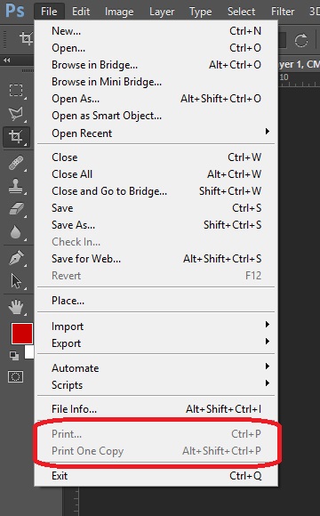
Task: Select the Blur droplet tool
Action: (x=16, y=232)
